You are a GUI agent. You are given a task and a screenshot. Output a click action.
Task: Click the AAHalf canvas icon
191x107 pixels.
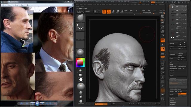pos(162,36)
